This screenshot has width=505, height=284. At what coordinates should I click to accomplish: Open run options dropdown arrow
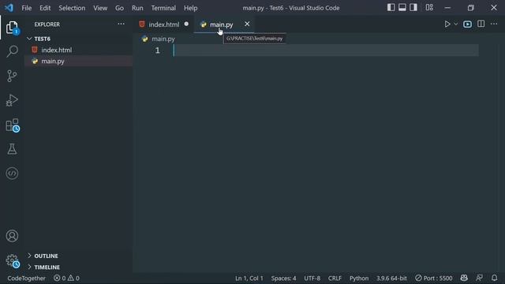(x=456, y=24)
